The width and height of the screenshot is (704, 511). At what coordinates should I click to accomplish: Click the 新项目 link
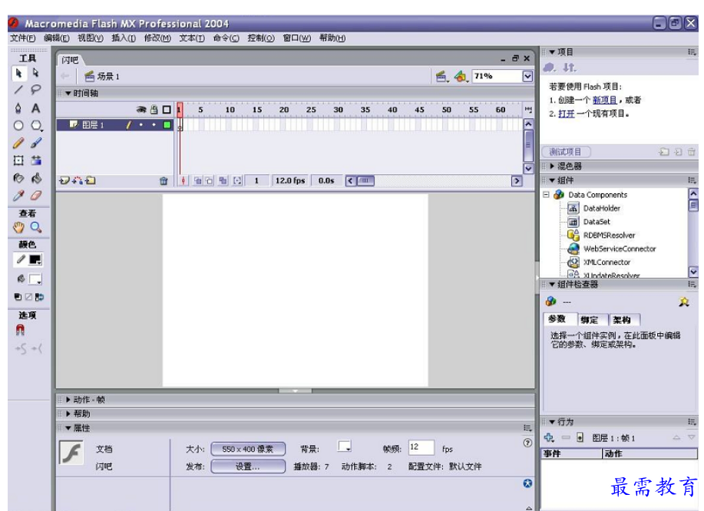point(604,100)
